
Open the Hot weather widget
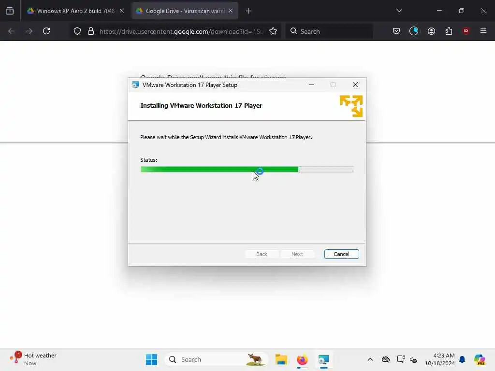click(33, 359)
